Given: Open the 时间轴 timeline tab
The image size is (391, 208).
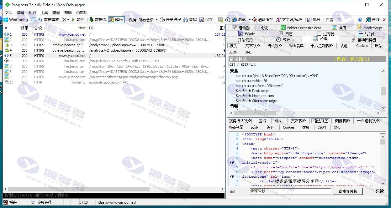Looking at the screenshot, I should point(367,33).
